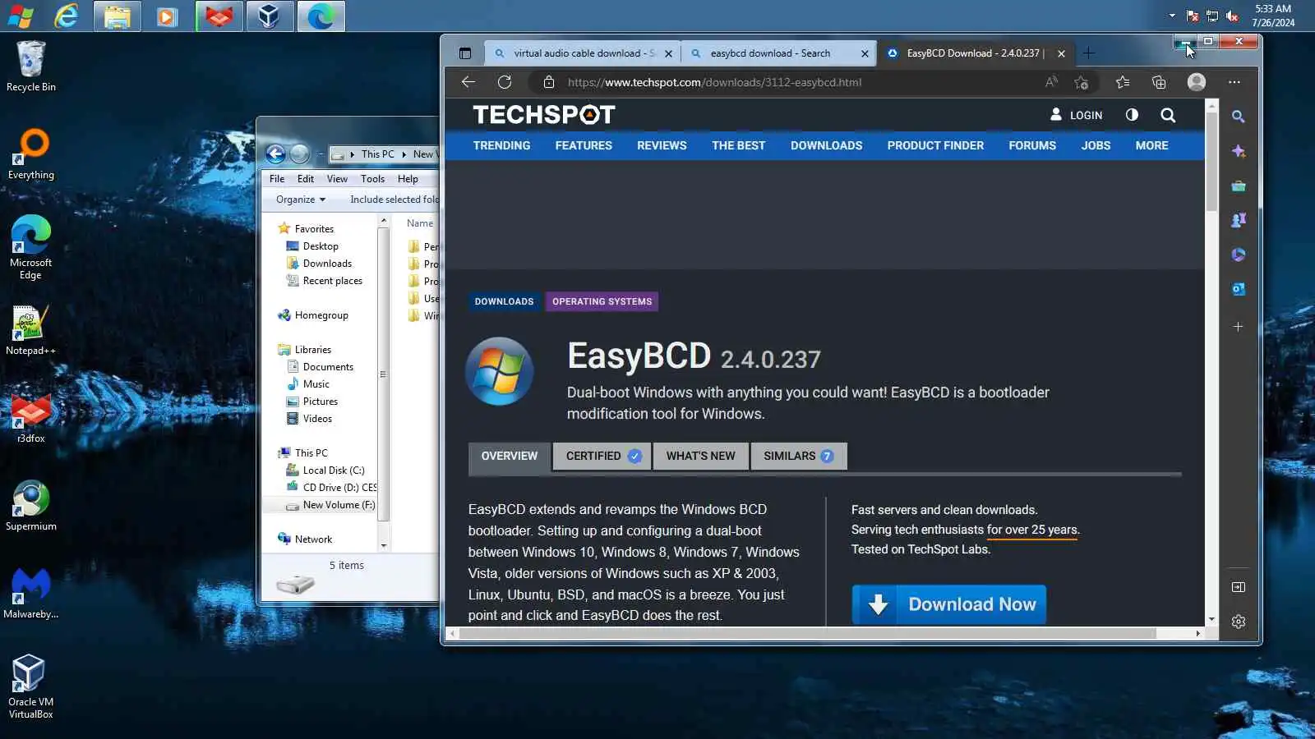Click the page horizontal scrollbar
This screenshot has height=739, width=1315.
pos(808,634)
